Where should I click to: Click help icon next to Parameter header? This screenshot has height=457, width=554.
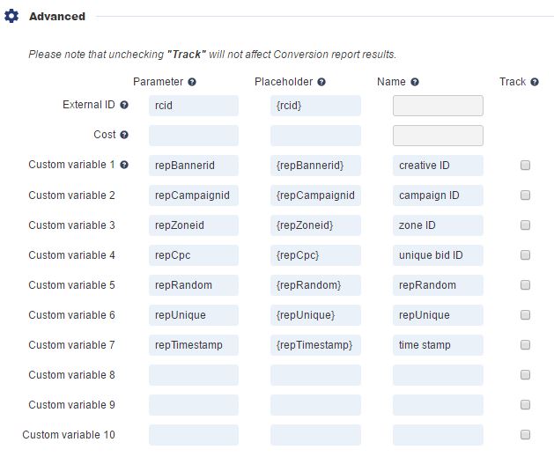tap(192, 82)
